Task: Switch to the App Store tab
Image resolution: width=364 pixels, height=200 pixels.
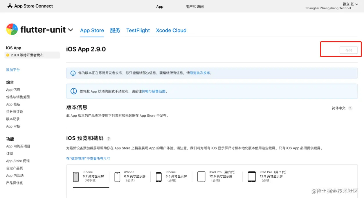Action: 92,31
